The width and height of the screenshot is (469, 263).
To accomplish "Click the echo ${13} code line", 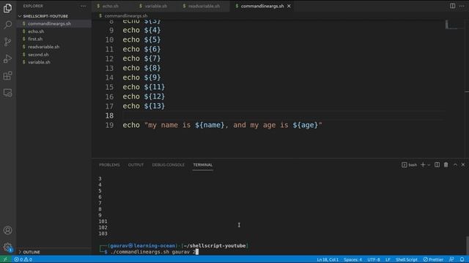I will [144, 106].
